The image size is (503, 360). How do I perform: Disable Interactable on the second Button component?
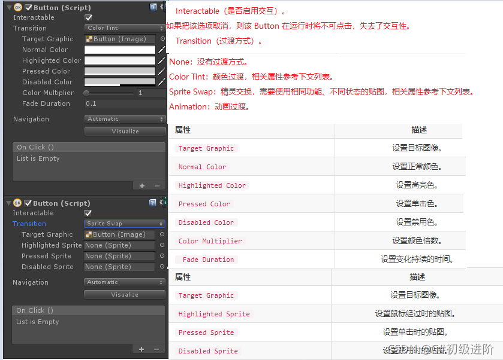coord(88,213)
